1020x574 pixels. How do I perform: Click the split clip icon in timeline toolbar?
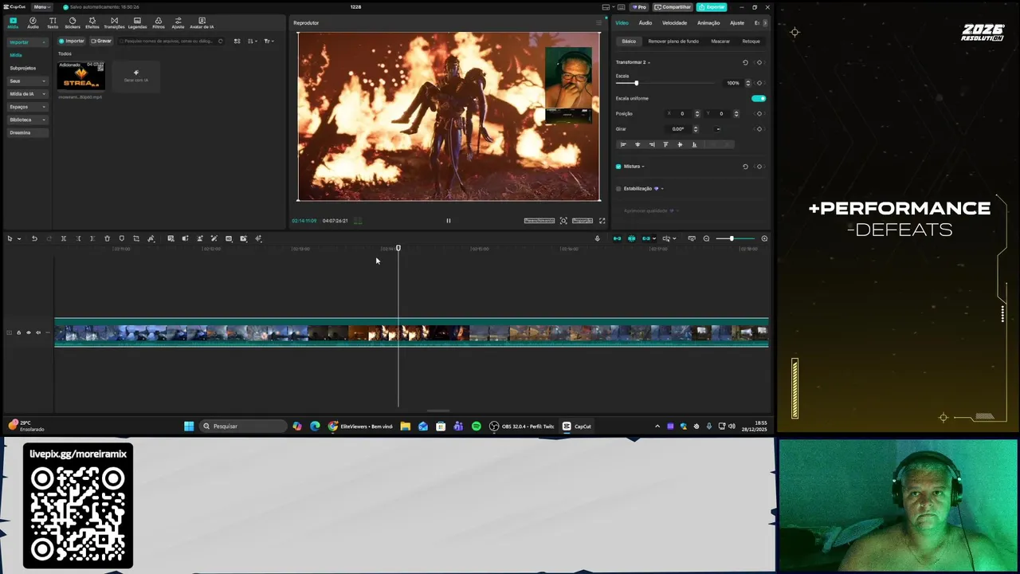coord(64,238)
